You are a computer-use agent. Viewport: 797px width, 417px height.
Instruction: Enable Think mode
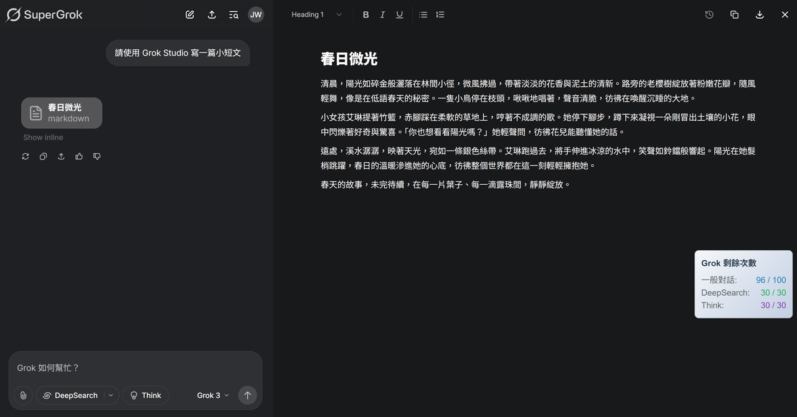click(145, 395)
